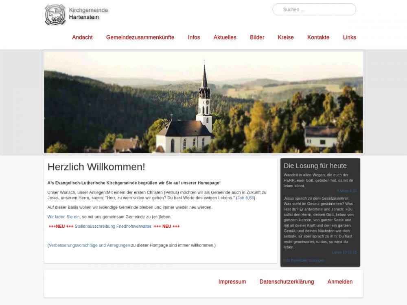The image size is (407, 305).
Task: Open the Gemeindezusammenkünfte menu
Action: [x=140, y=37]
